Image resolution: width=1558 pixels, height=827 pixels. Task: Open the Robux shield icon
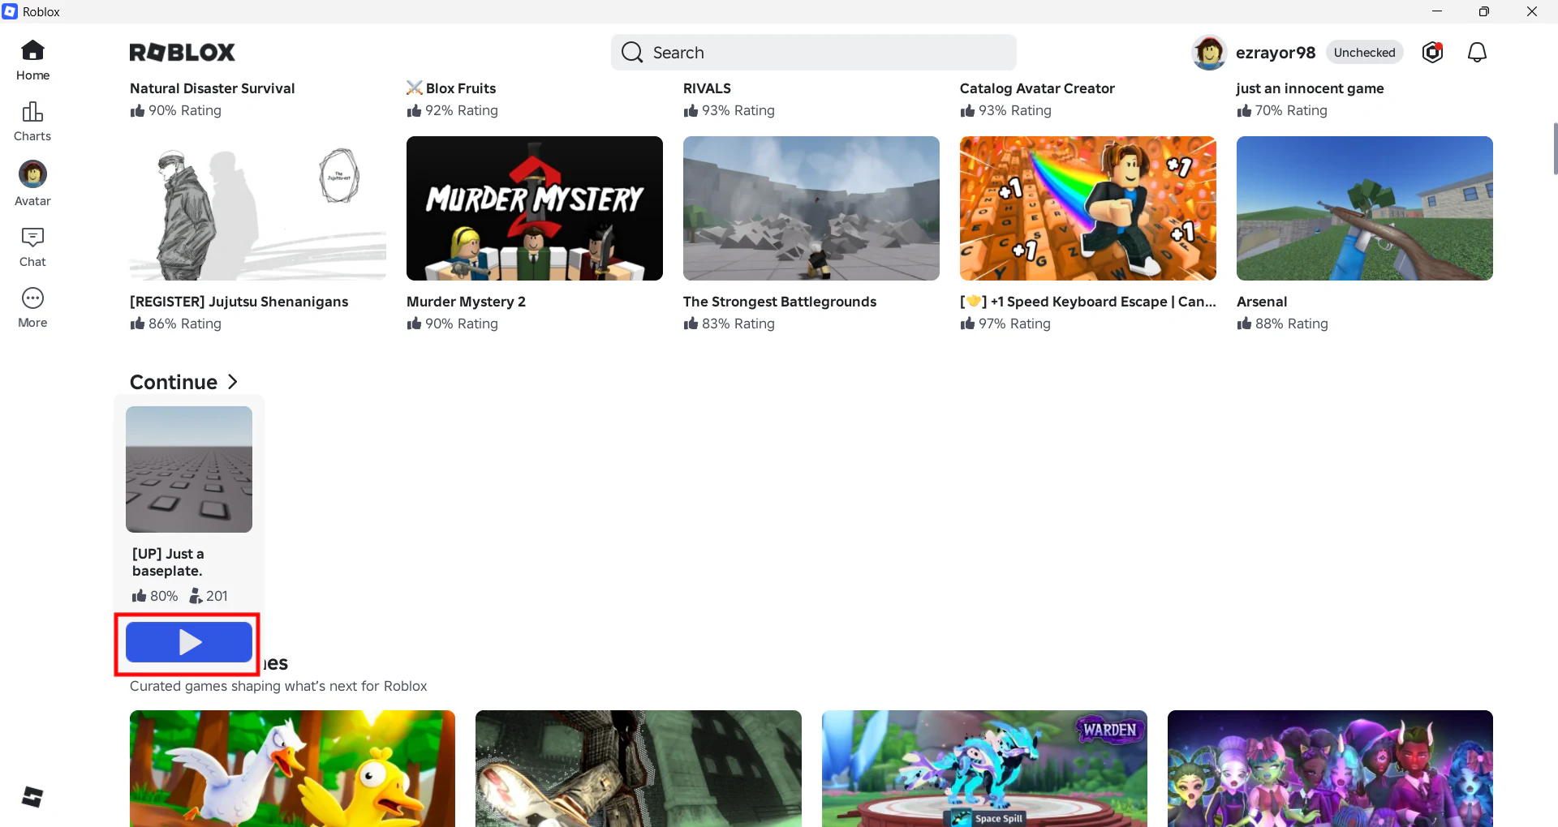(x=1433, y=53)
